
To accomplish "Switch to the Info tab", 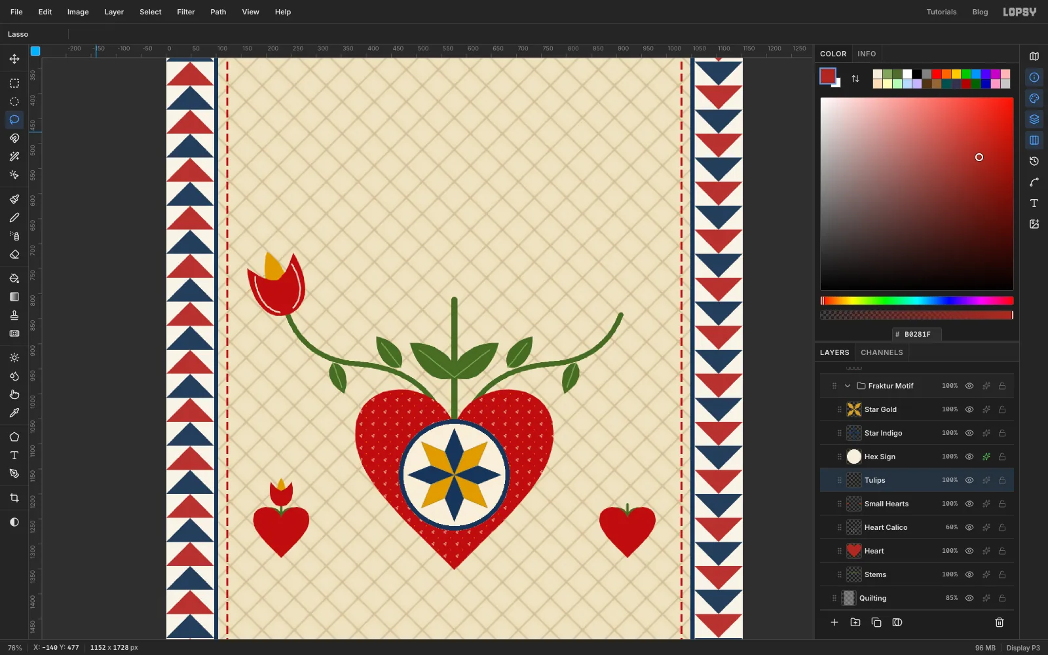I will pos(867,54).
